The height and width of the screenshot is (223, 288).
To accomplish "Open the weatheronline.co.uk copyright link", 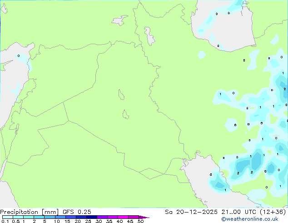I will [250, 219].
